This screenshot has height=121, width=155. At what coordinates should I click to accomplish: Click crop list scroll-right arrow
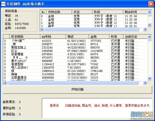(145, 30)
